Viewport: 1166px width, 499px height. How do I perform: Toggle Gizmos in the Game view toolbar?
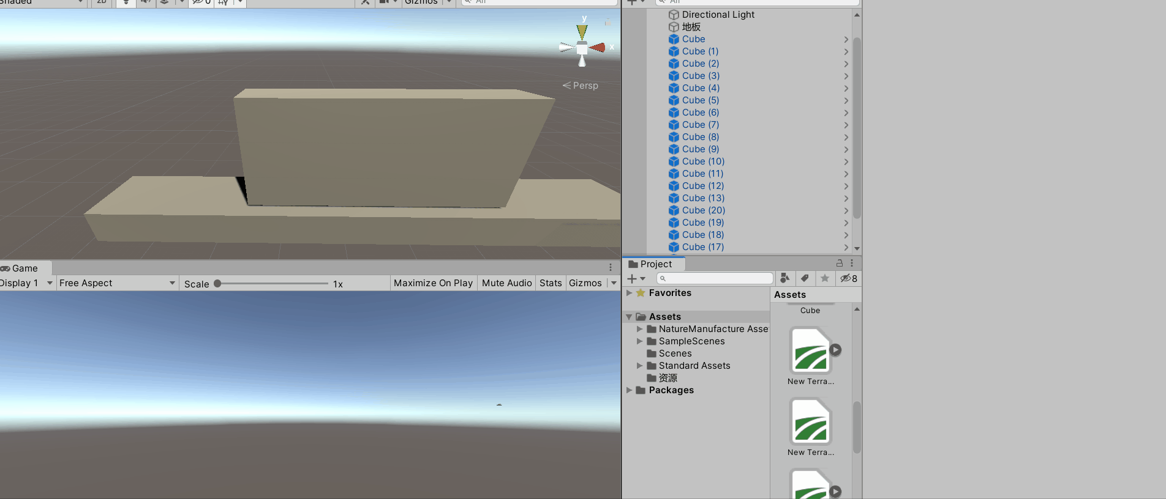pos(585,283)
